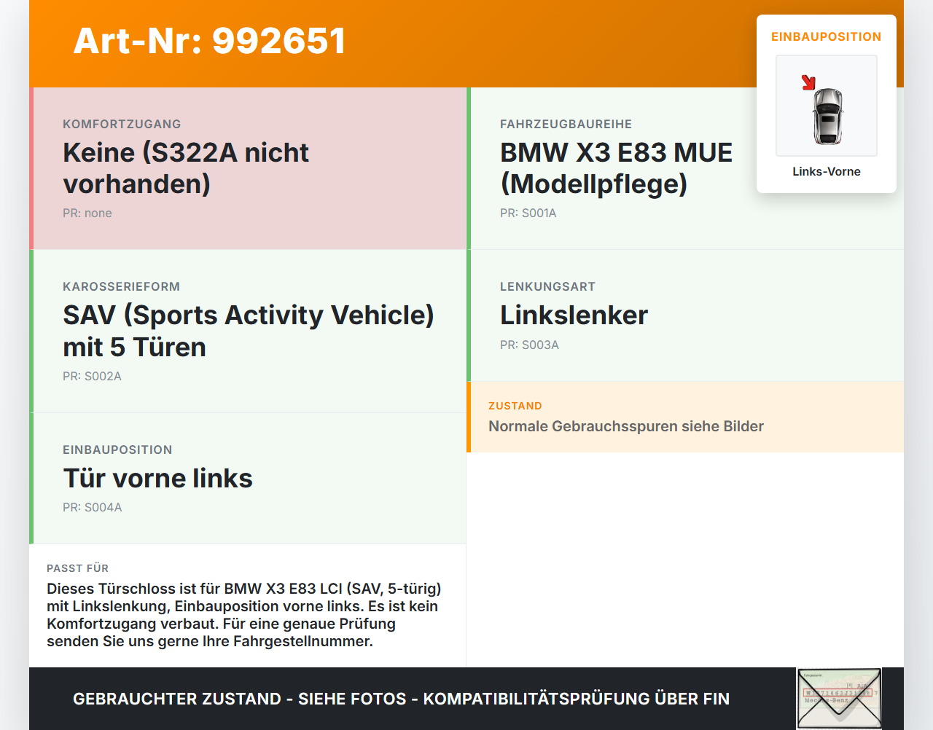
Task: Click the PR: S004A code link
Action: (93, 507)
